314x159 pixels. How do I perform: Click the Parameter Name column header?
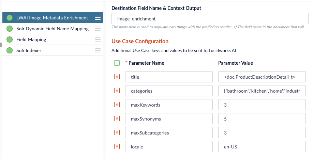click(x=146, y=63)
